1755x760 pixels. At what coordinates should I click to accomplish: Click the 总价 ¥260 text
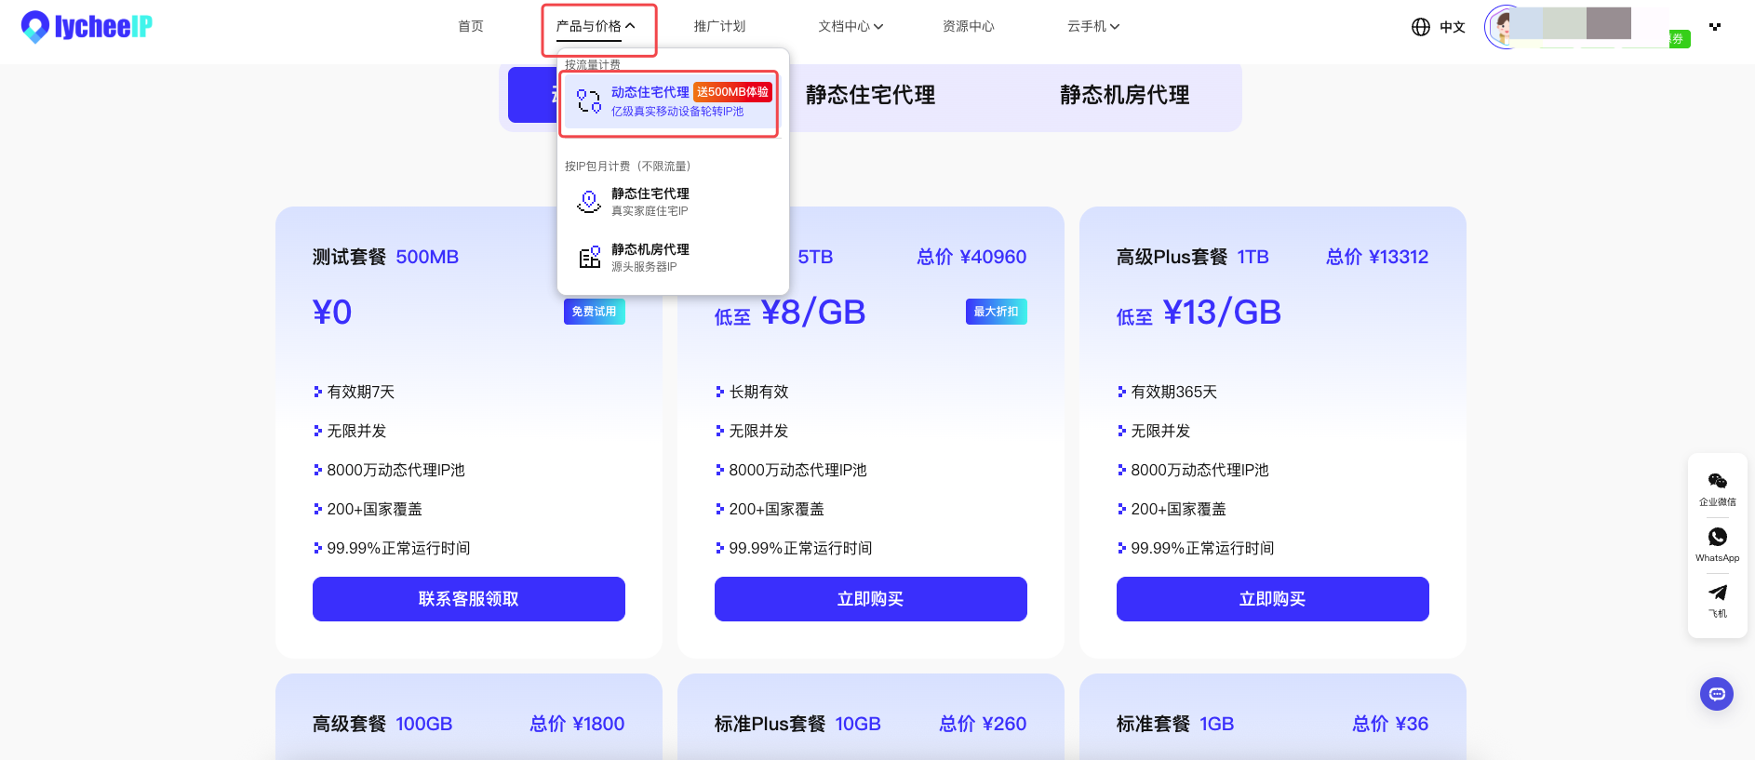[983, 724]
